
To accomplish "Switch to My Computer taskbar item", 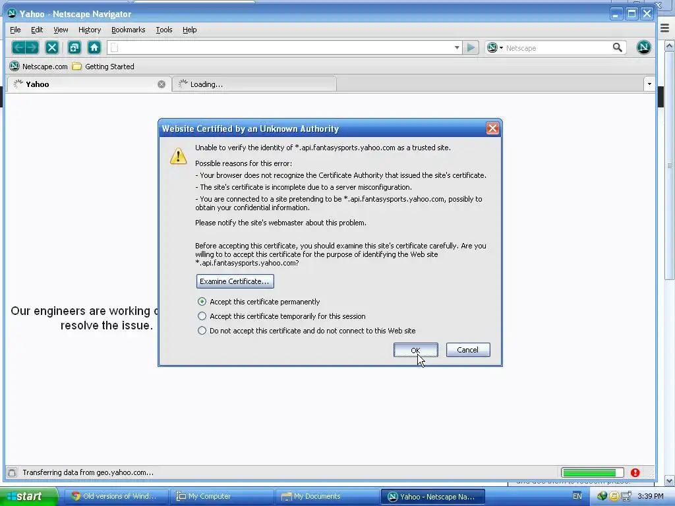I will click(x=222, y=497).
